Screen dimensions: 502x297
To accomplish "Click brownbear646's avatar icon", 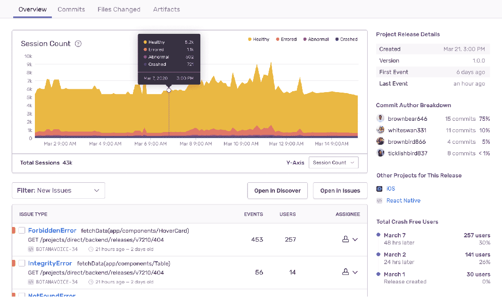I will point(380,118).
